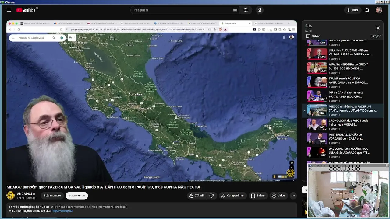Click the 6 / 30 queue position text
The width and height of the screenshot is (390, 219).
[308, 31]
